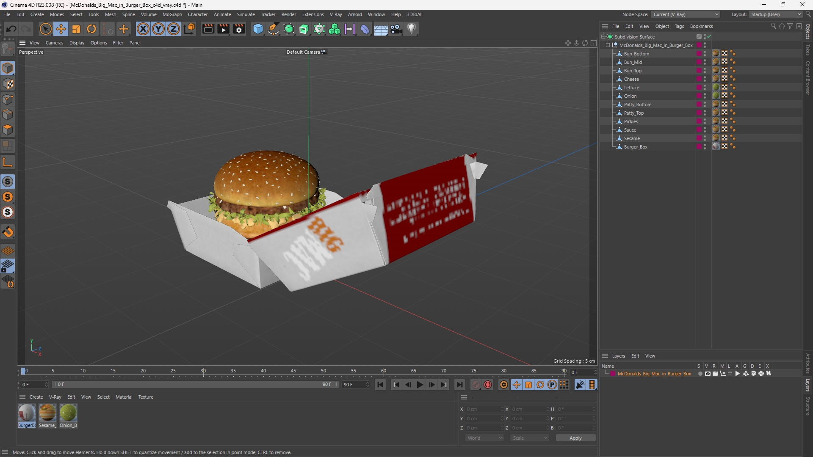Screen dimensions: 813x457
Task: Toggle Subdivision Surface enable checkmark
Action: [x=709, y=37]
